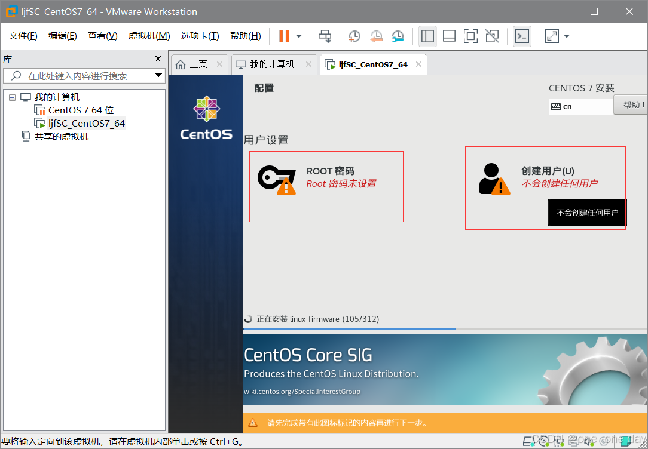Open the library search dropdown arrow
This screenshot has height=449, width=648.
[x=158, y=75]
